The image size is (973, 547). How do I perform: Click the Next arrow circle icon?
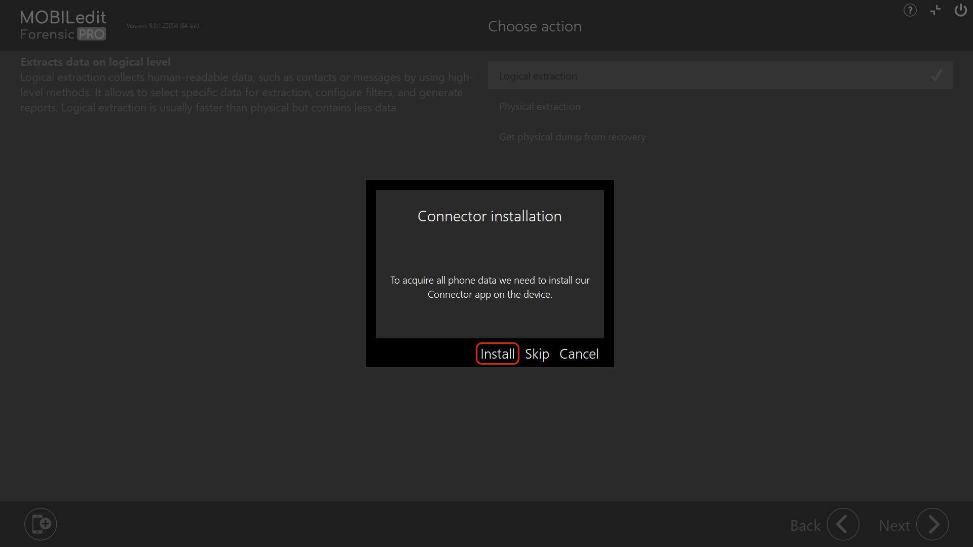tap(932, 525)
